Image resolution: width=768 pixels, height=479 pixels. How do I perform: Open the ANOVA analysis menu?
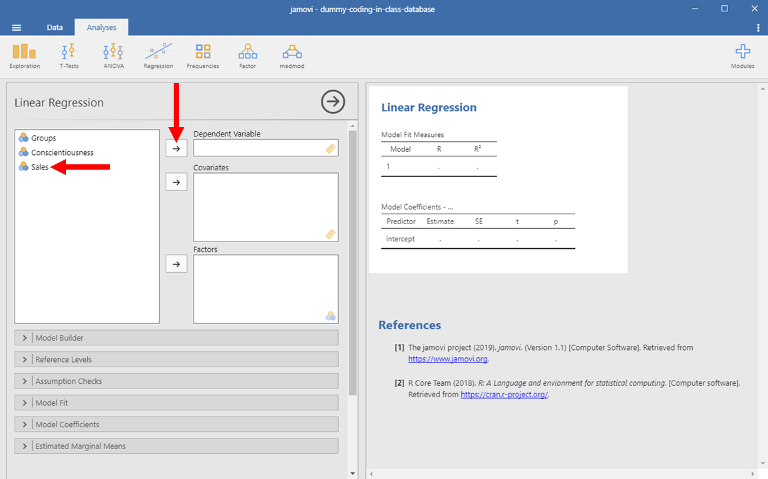coord(113,56)
